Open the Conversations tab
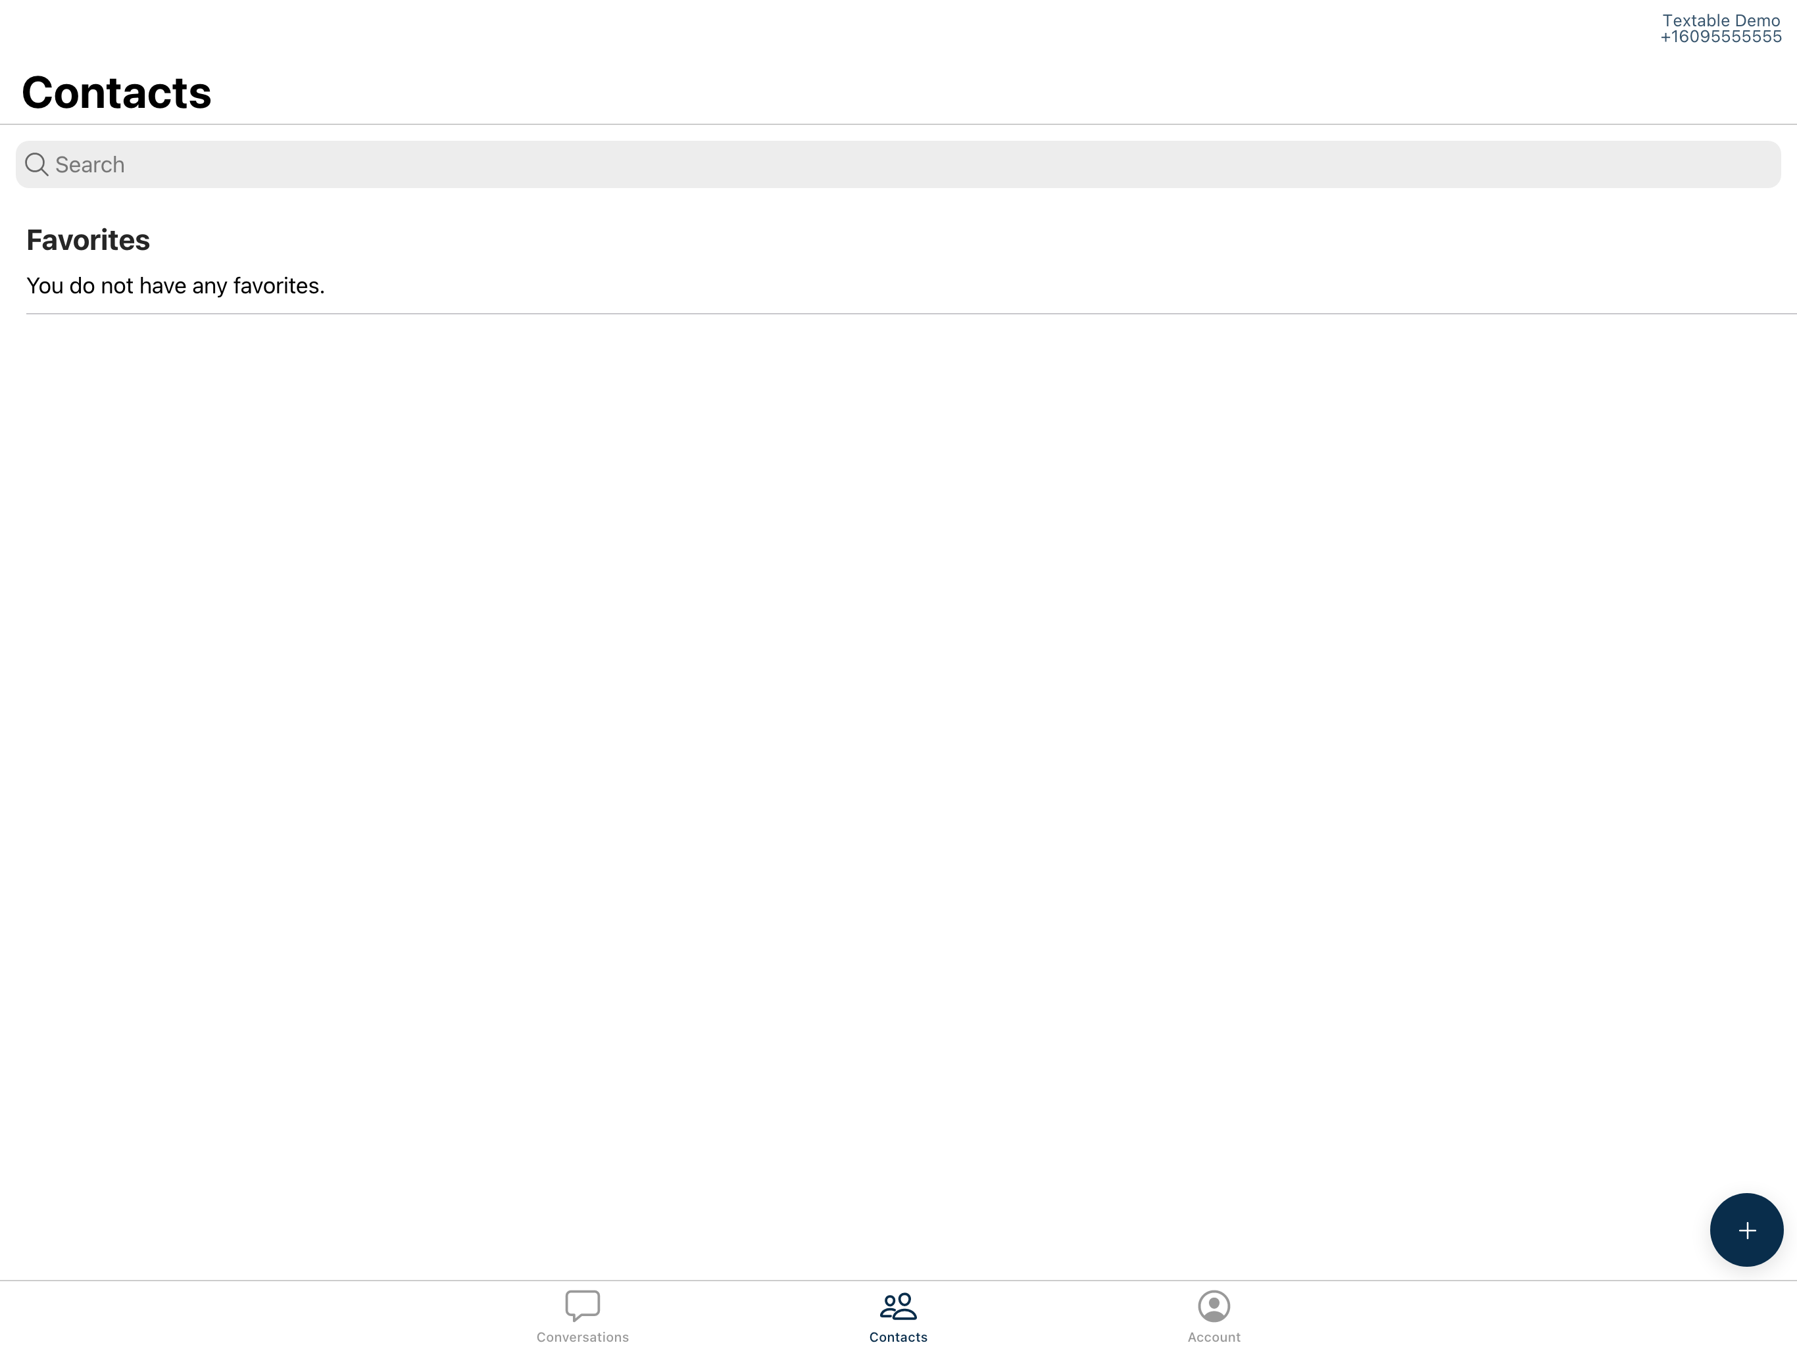This screenshot has width=1797, height=1347. [583, 1317]
